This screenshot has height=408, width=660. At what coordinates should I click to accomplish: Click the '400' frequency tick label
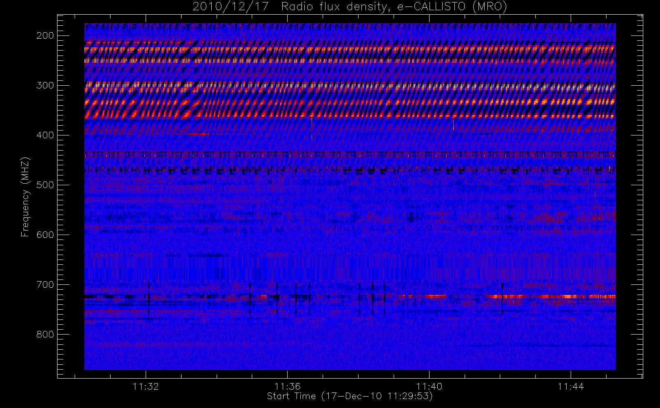[x=45, y=135]
